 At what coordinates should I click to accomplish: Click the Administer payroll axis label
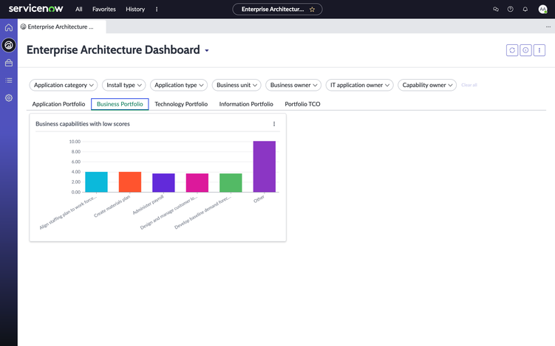pyautogui.click(x=148, y=204)
